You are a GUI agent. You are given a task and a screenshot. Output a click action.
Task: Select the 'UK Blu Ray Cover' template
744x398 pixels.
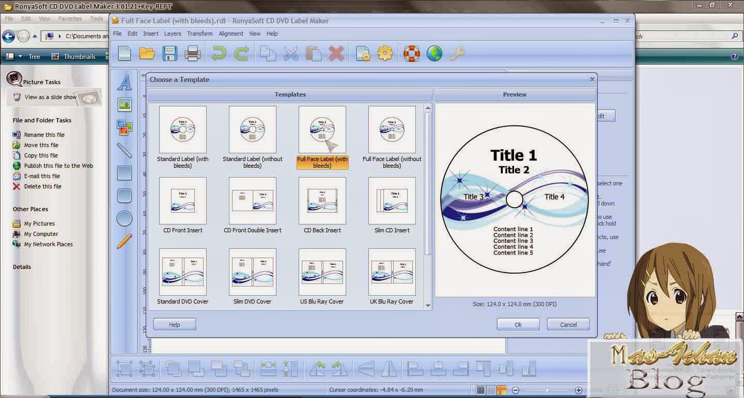click(x=392, y=277)
